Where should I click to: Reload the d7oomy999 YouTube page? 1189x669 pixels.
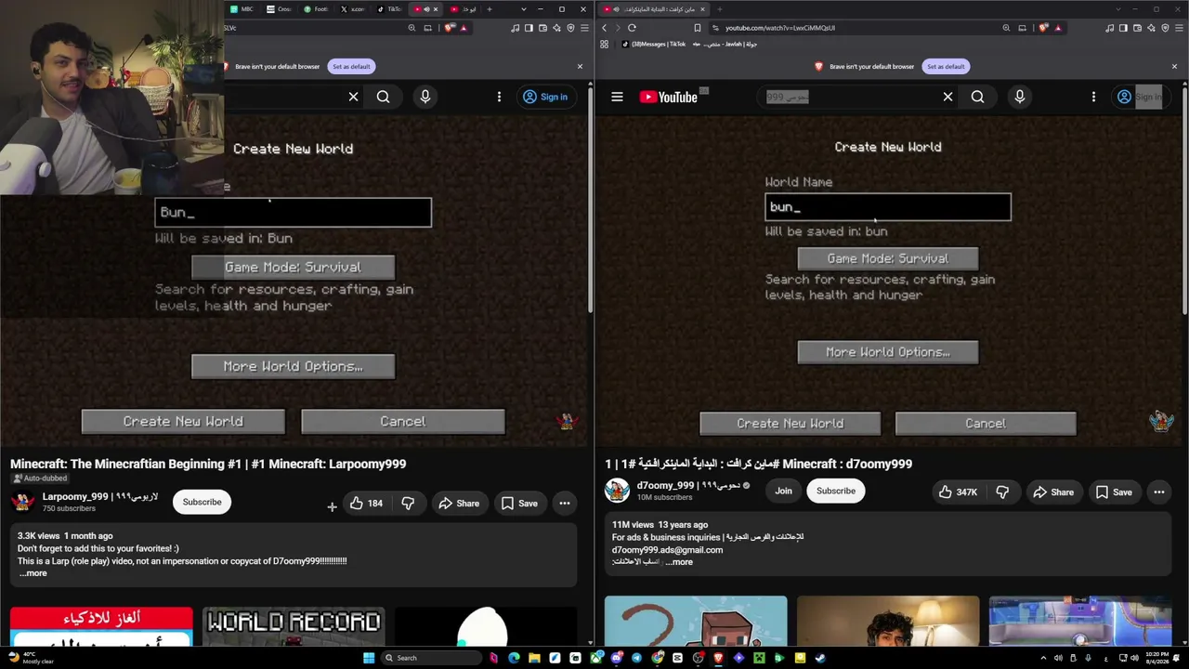tap(632, 28)
